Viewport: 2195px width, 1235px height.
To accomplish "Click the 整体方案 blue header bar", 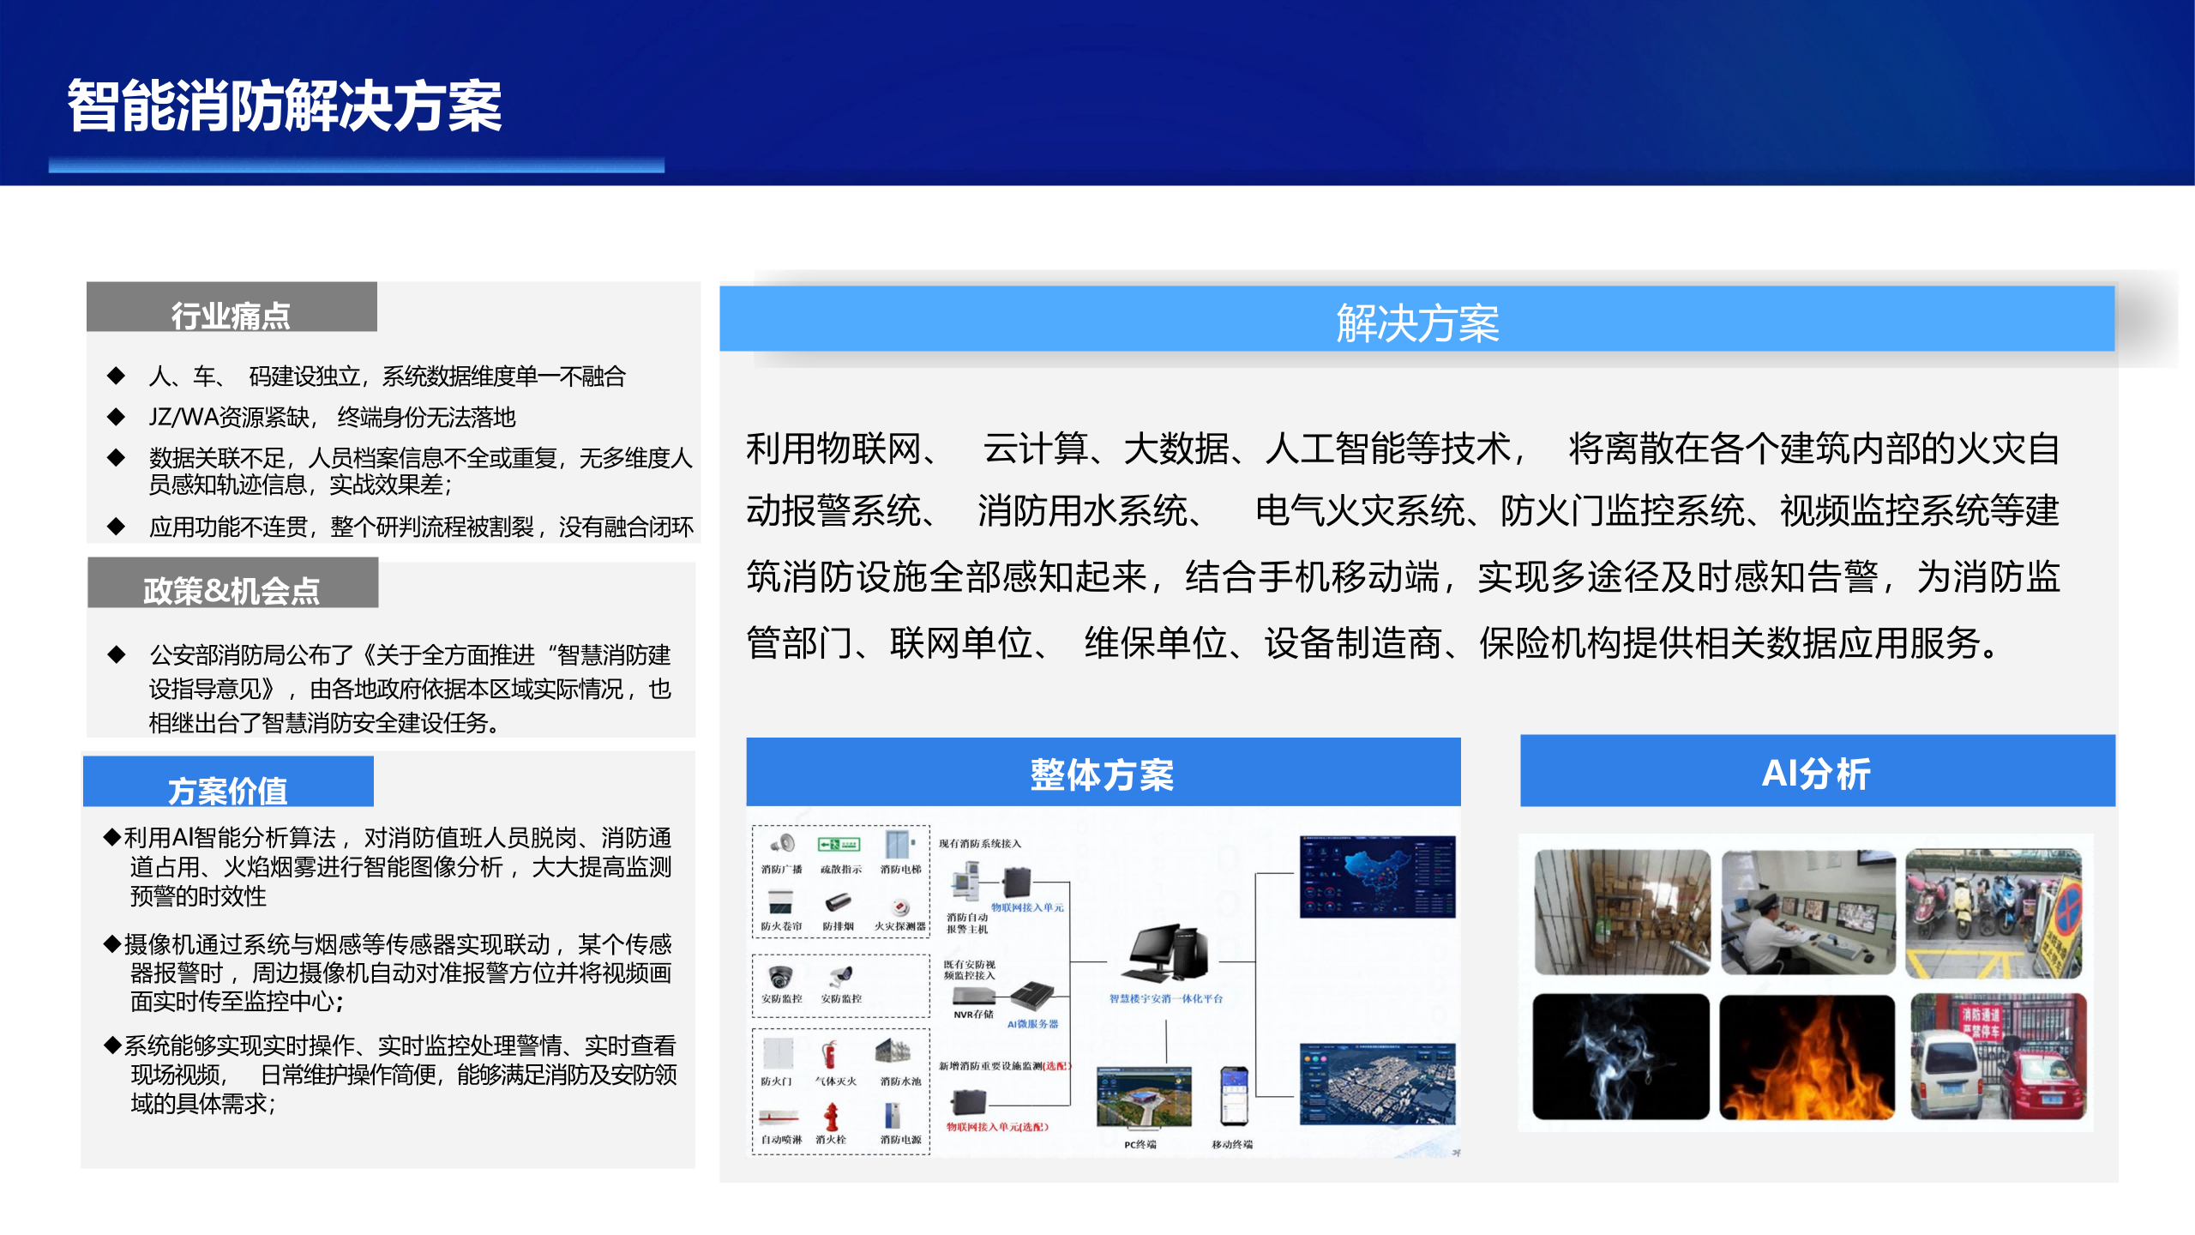I will [1103, 772].
